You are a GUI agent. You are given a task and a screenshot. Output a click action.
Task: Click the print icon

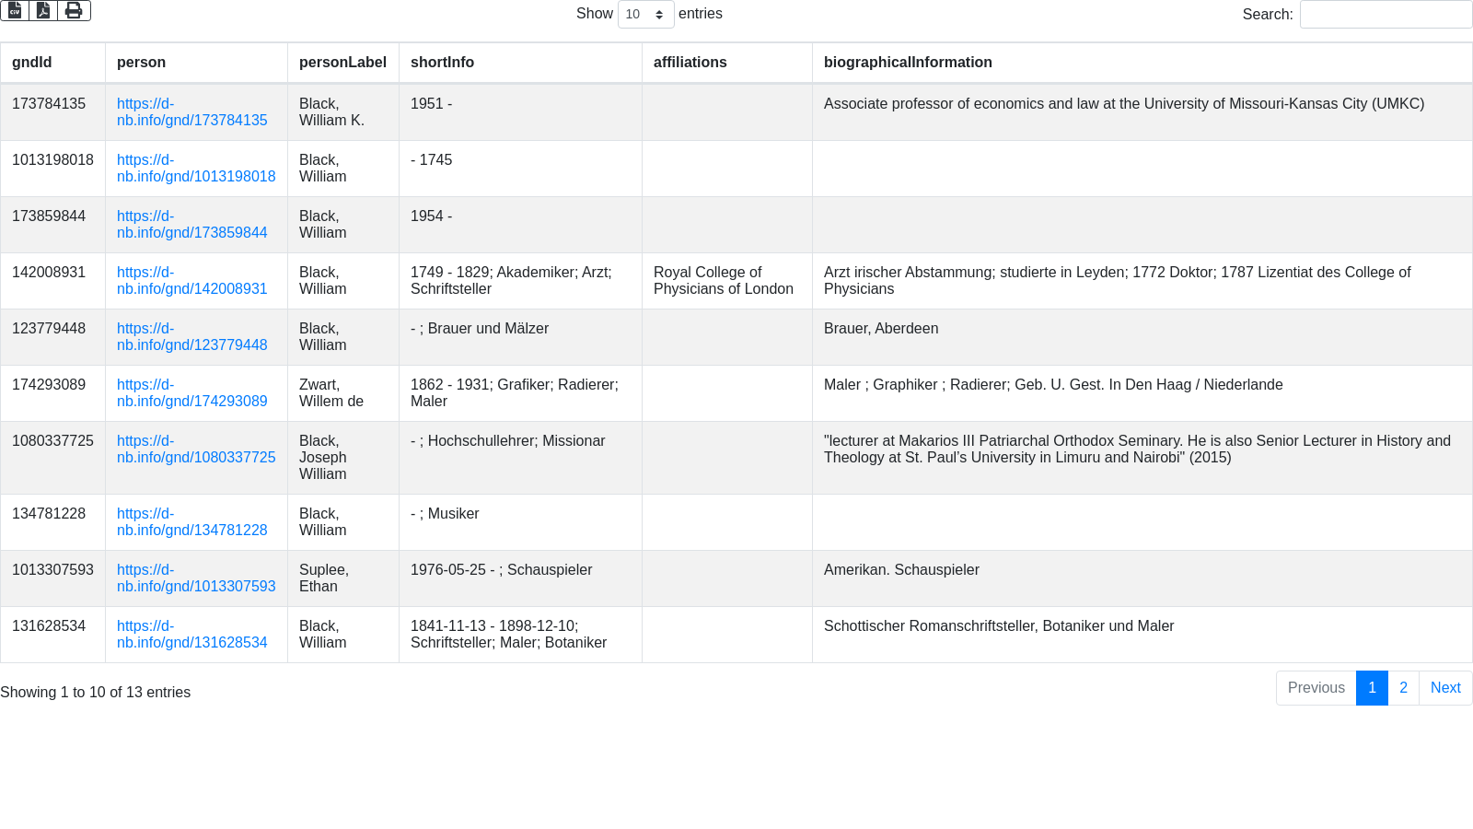[74, 10]
